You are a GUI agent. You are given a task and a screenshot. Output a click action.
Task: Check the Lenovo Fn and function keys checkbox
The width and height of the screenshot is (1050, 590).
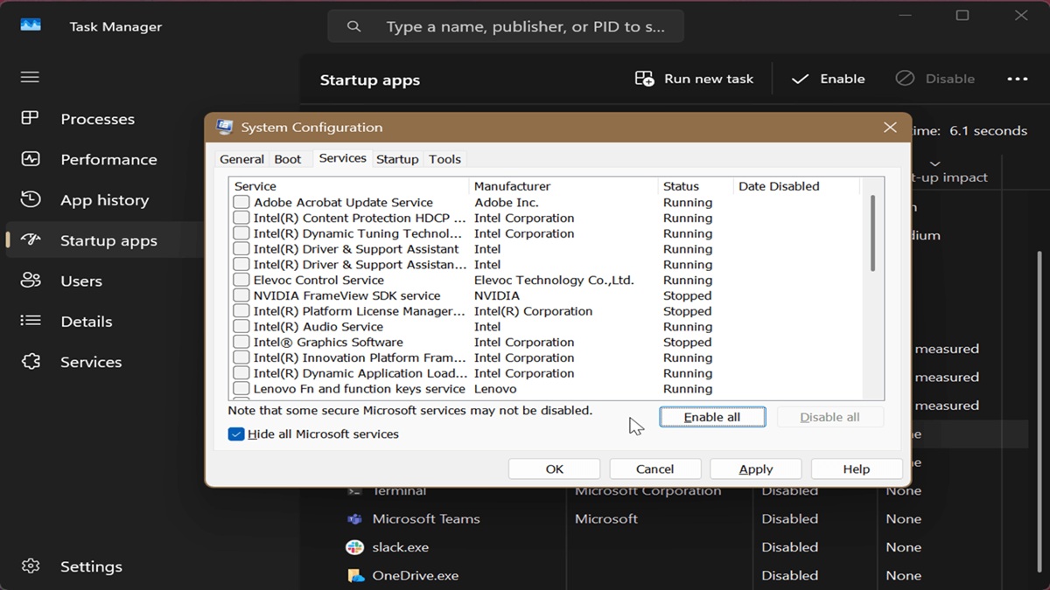(x=241, y=389)
